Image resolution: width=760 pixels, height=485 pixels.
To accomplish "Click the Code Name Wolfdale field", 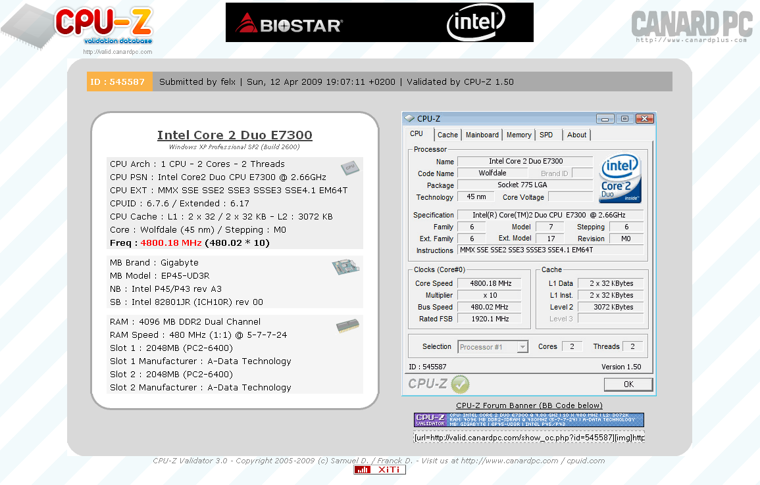I will click(492, 173).
